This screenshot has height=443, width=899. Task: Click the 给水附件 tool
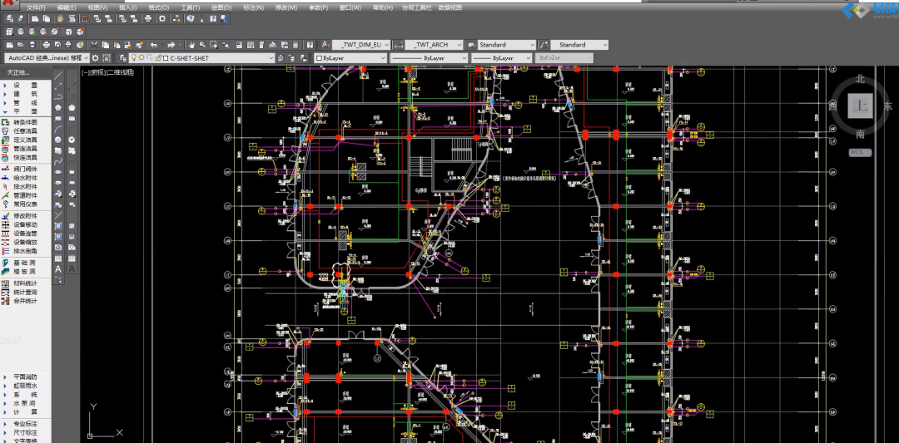25,178
